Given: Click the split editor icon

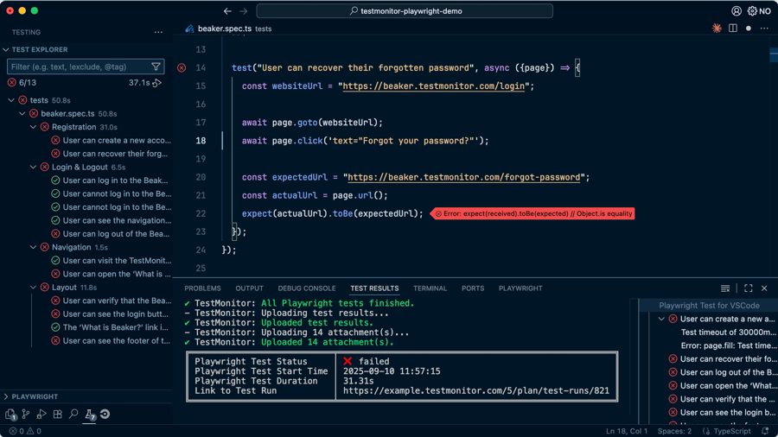Looking at the screenshot, I should coord(733,28).
